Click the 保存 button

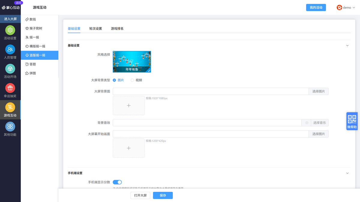click(163, 195)
